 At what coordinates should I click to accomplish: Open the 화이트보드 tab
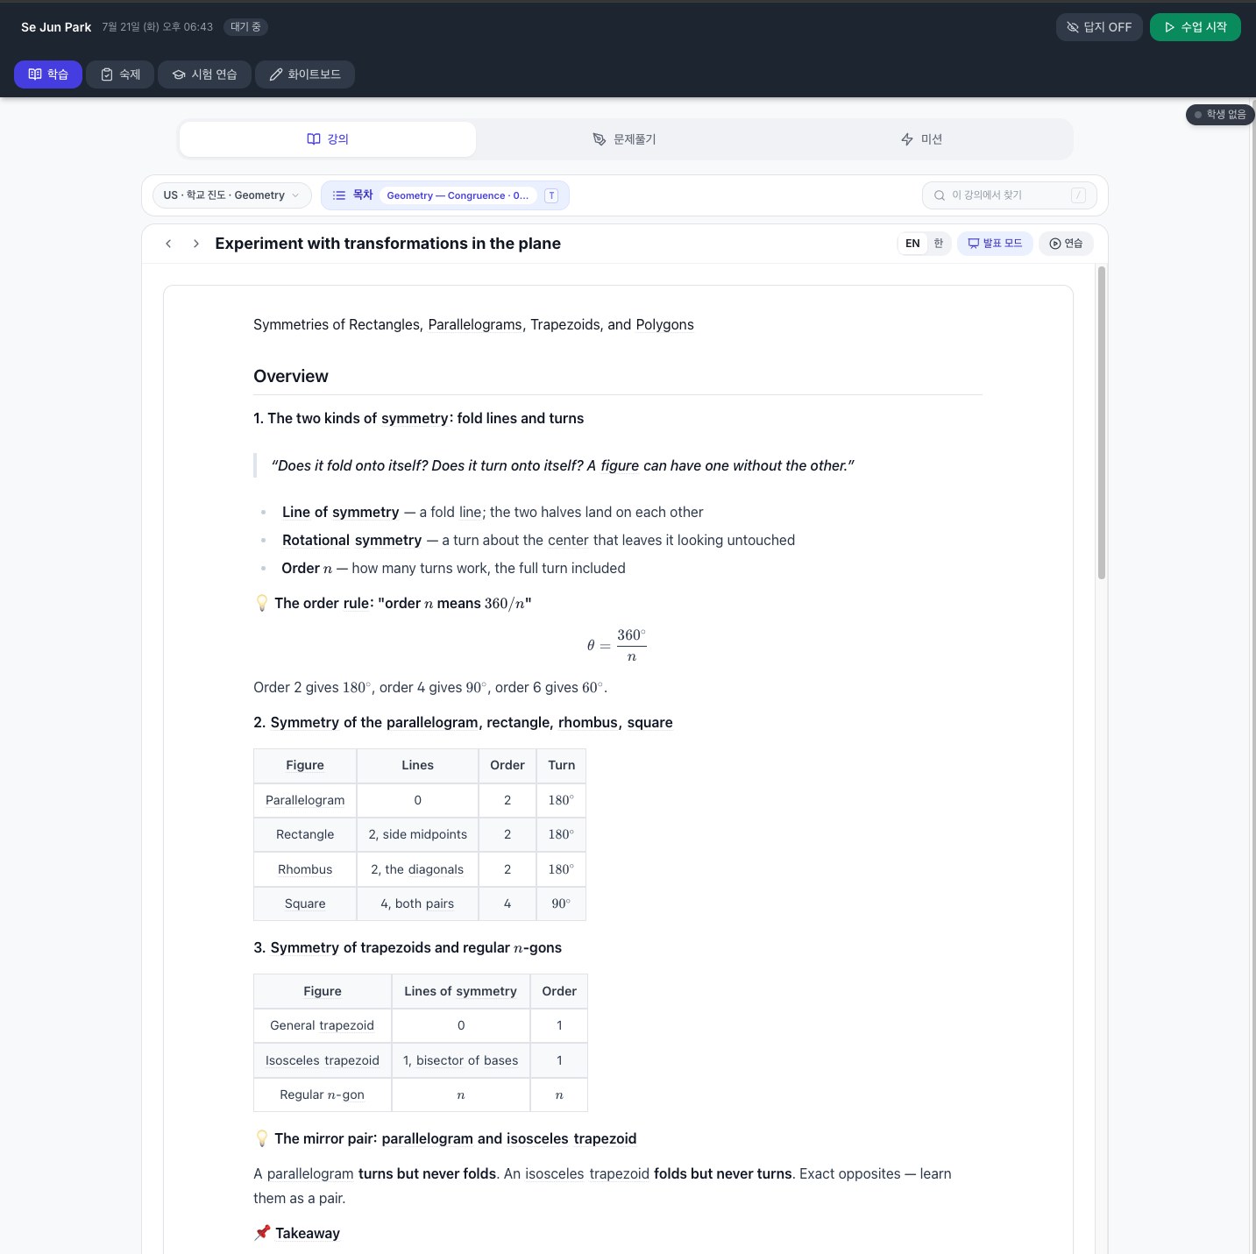[305, 74]
